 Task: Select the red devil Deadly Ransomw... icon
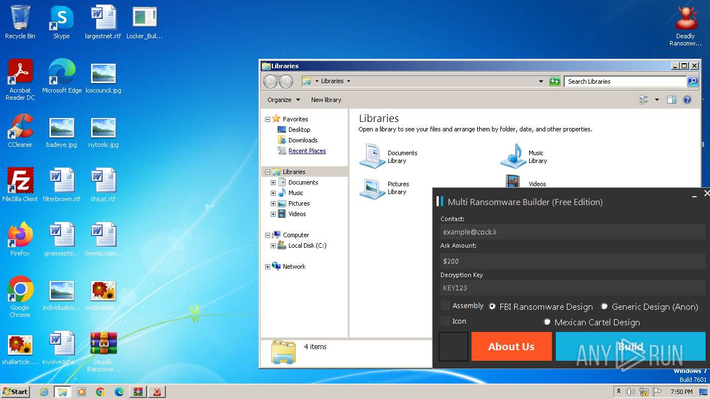pos(686,25)
